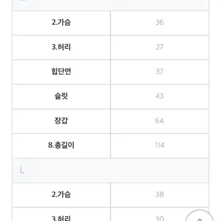Image resolution: width=221 pixels, height=221 pixels.
Task: Click the 2.가슴 label in M section
Action: 61,22
